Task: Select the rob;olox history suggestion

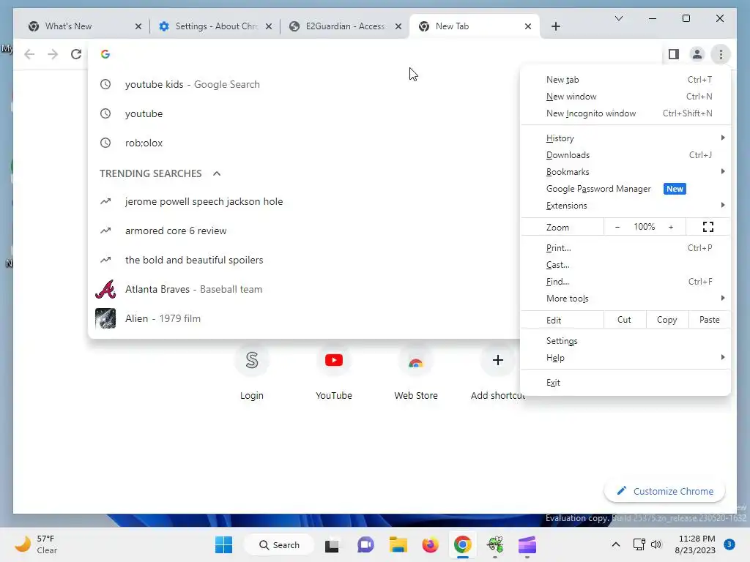Action: pyautogui.click(x=304, y=143)
